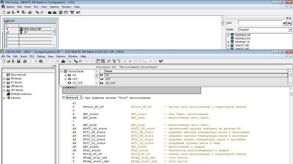Expand the FB blocks tree node
The image size is (293, 164).
(x=4, y=78)
